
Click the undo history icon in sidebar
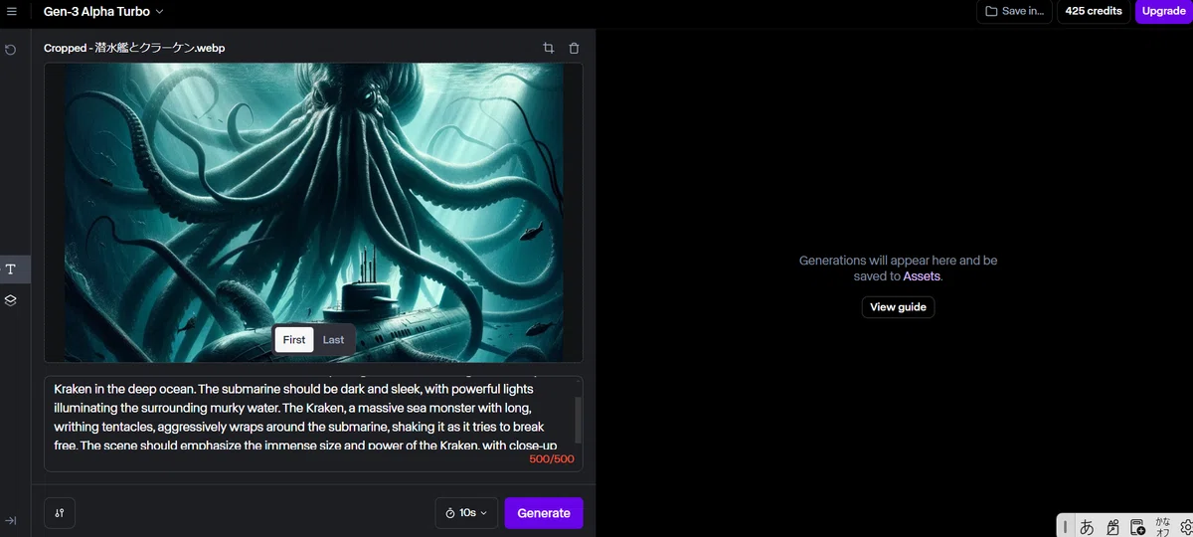tap(11, 50)
